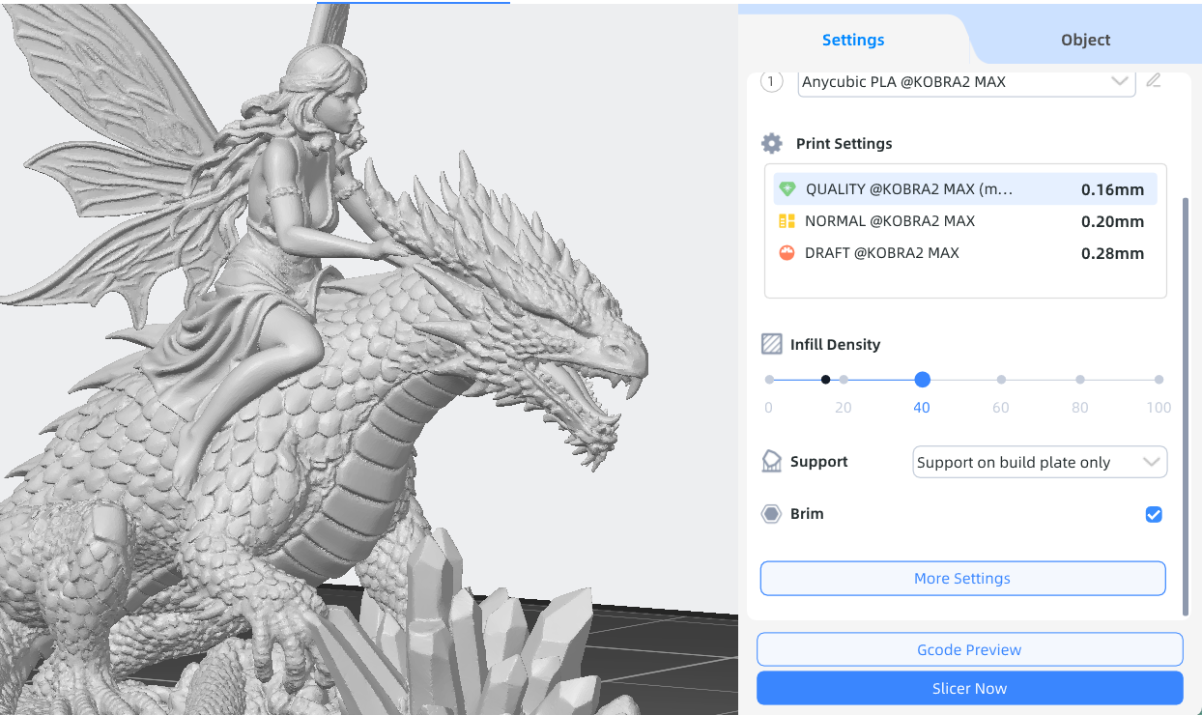
Task: Click the yellow NORMAL preset icon
Action: 787,221
